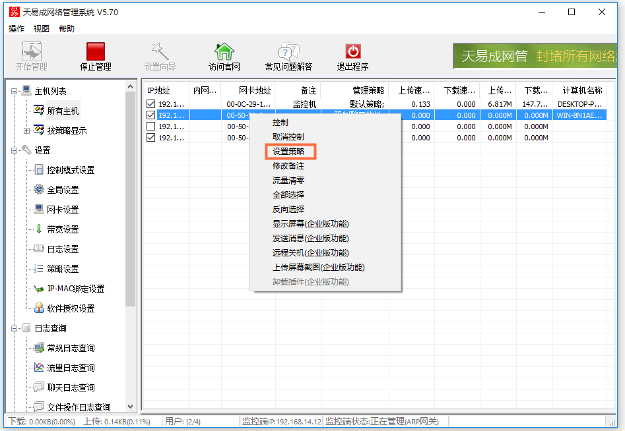Choose 全部选择 in context menu
The width and height of the screenshot is (625, 431).
[x=325, y=194]
